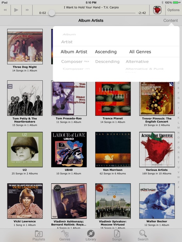Pick Alternative in the genre picker
Viewport: 182px width, 242px height.
(x=137, y=62)
